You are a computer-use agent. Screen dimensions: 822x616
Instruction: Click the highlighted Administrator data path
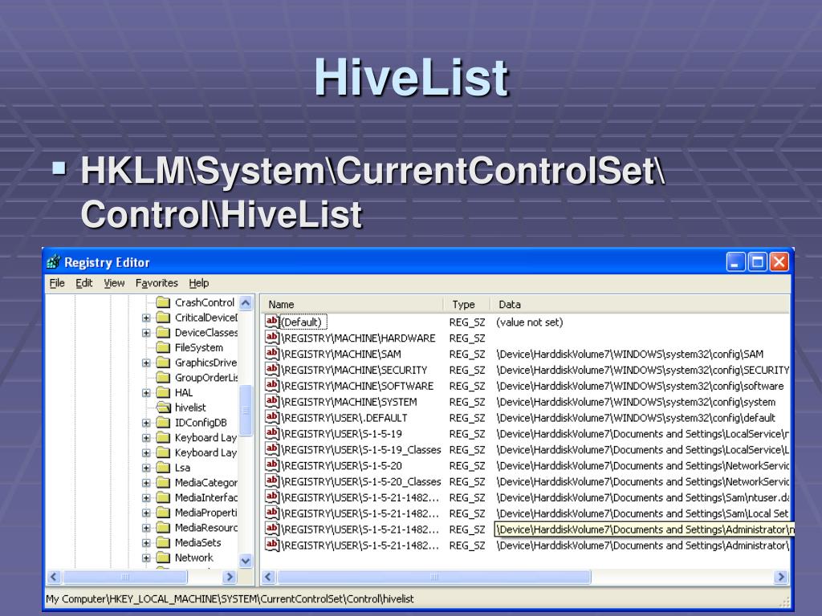click(645, 529)
